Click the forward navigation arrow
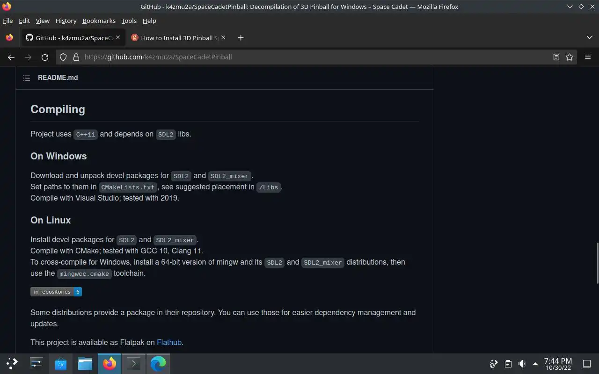Viewport: 599px width, 374px height. [x=28, y=57]
